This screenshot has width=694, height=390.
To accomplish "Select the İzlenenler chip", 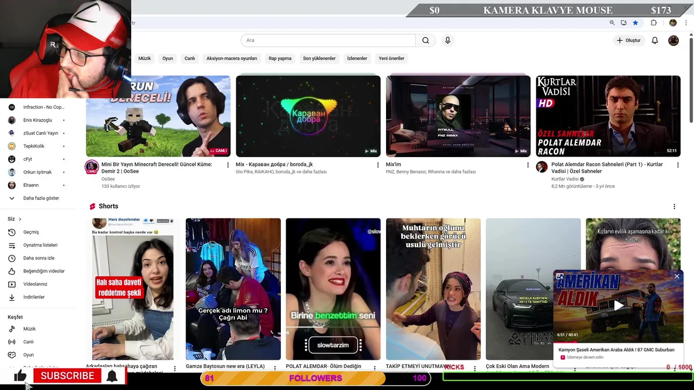I will pos(357,58).
